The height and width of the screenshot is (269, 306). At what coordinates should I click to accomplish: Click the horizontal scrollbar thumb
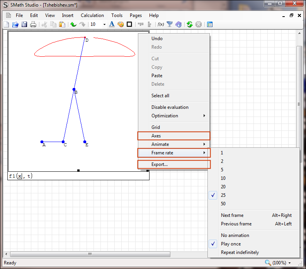pyautogui.click(x=90, y=254)
